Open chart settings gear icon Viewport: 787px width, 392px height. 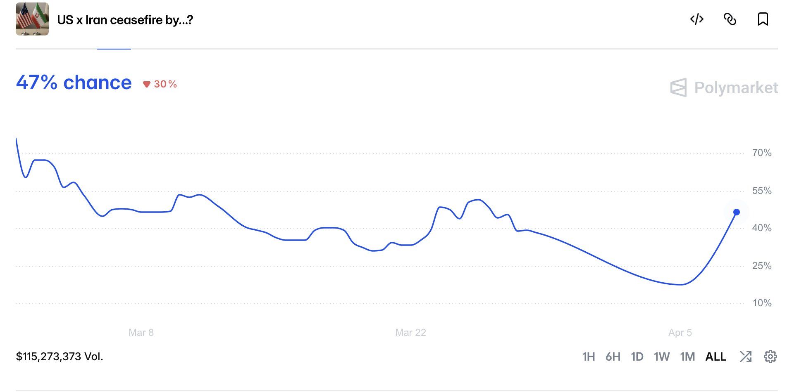click(770, 357)
